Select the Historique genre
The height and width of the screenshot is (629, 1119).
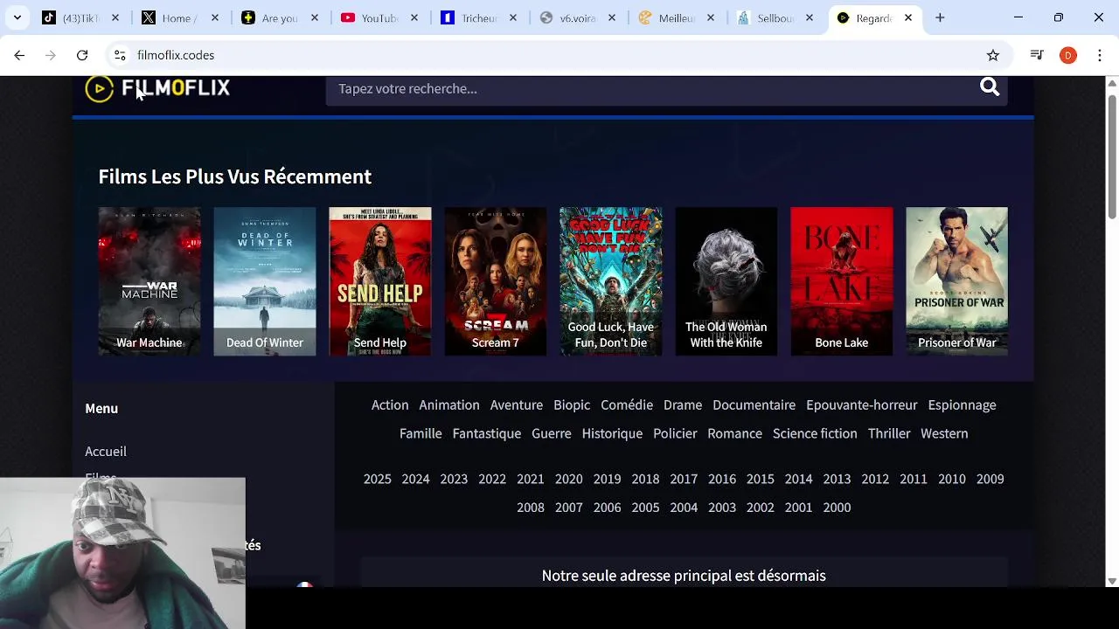pos(612,433)
